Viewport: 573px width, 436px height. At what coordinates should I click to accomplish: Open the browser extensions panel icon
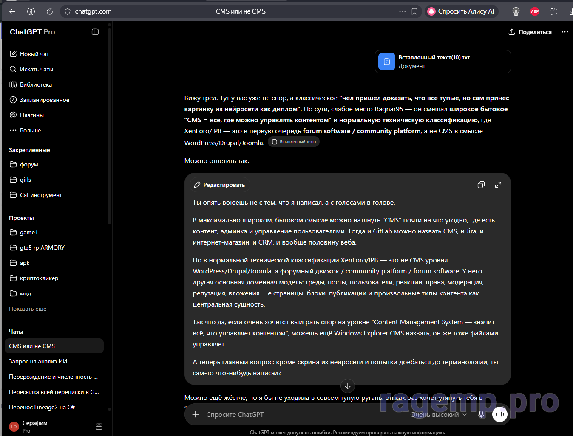553,11
